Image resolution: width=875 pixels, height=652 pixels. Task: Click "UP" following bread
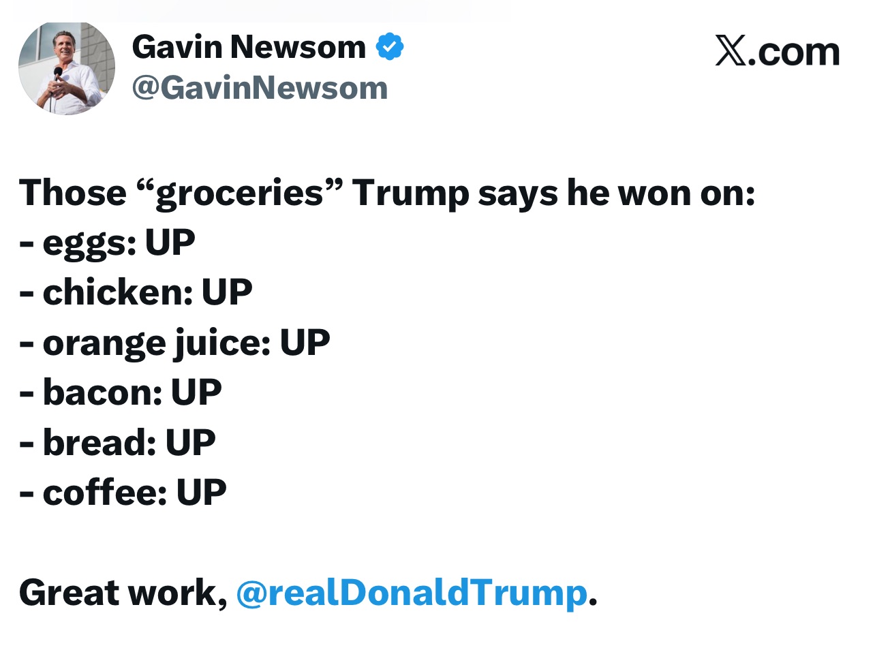pos(190,442)
